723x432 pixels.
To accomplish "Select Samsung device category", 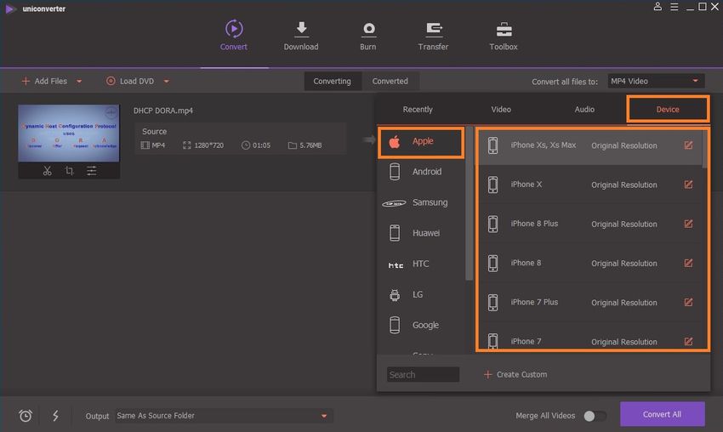I will click(421, 202).
